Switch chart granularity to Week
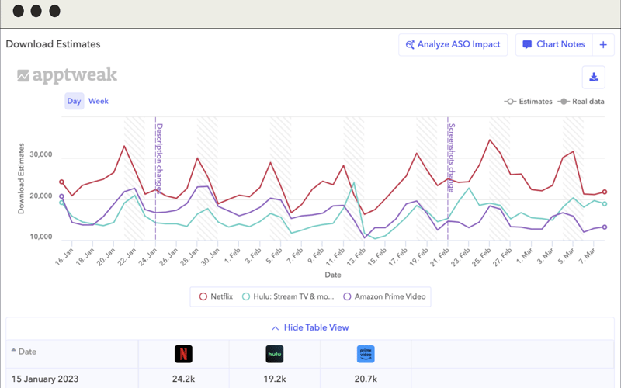The width and height of the screenshot is (621, 388). (99, 101)
